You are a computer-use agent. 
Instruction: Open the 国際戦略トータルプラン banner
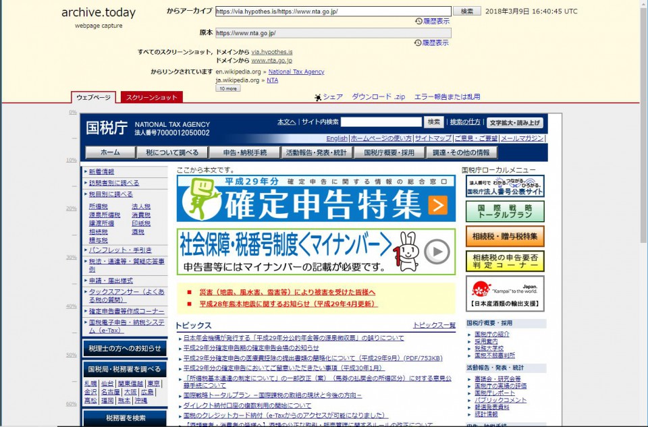coord(505,211)
